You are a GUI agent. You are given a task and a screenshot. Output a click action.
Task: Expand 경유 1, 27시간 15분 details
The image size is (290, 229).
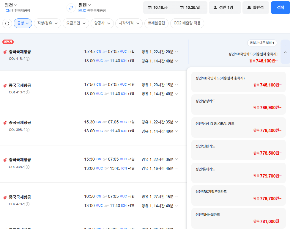click(160, 197)
